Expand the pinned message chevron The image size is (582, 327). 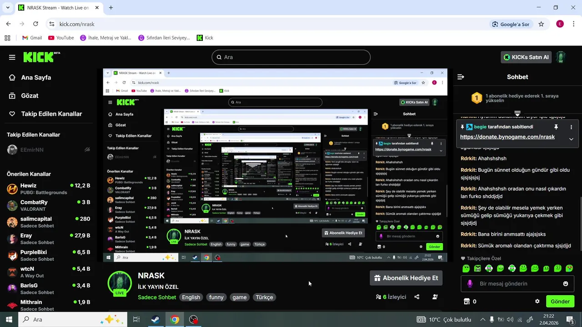click(571, 139)
